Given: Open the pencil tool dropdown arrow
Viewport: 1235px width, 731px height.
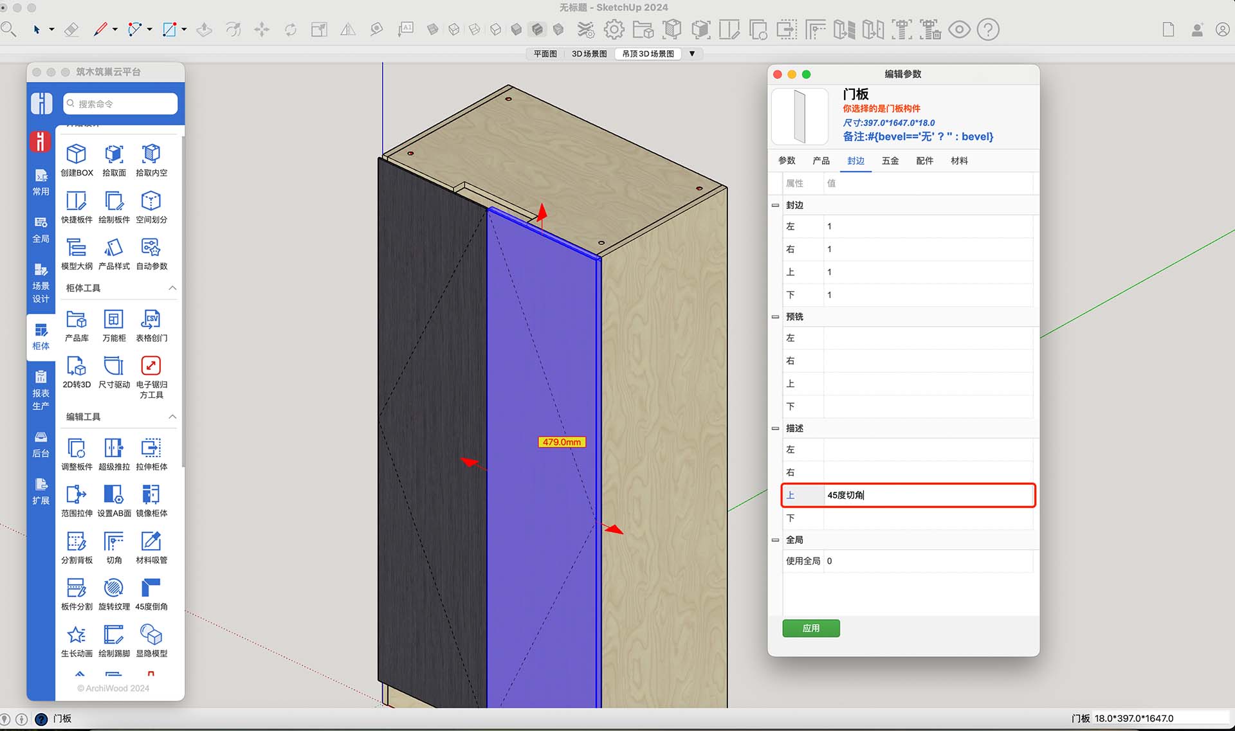Looking at the screenshot, I should coord(115,30).
